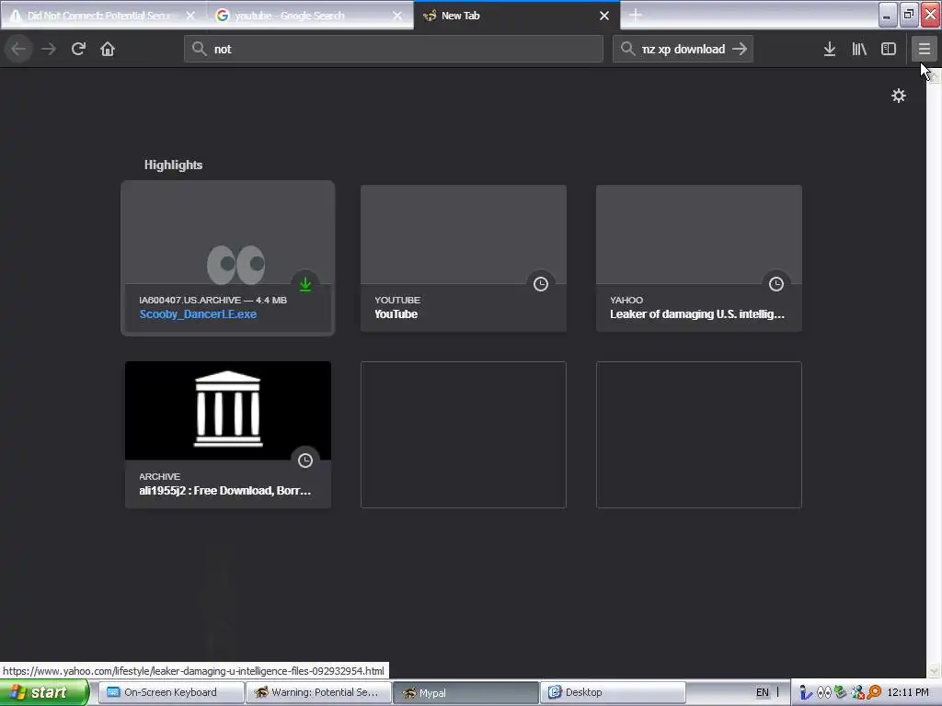
Task: Click the magnifier icon in search box
Action: coord(627,49)
